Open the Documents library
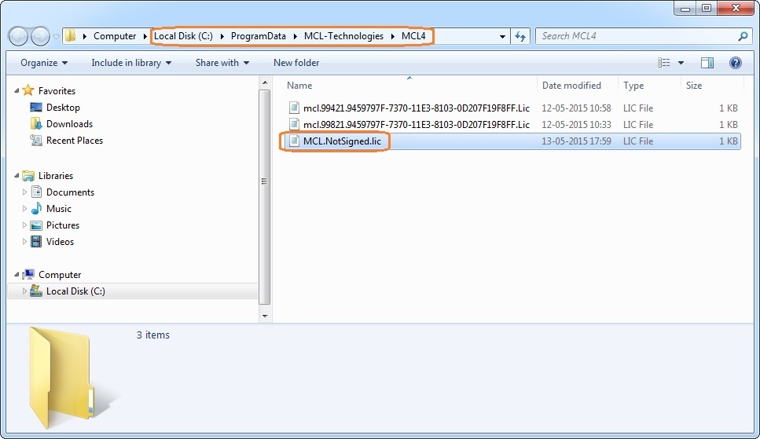760x439 pixels. [70, 192]
